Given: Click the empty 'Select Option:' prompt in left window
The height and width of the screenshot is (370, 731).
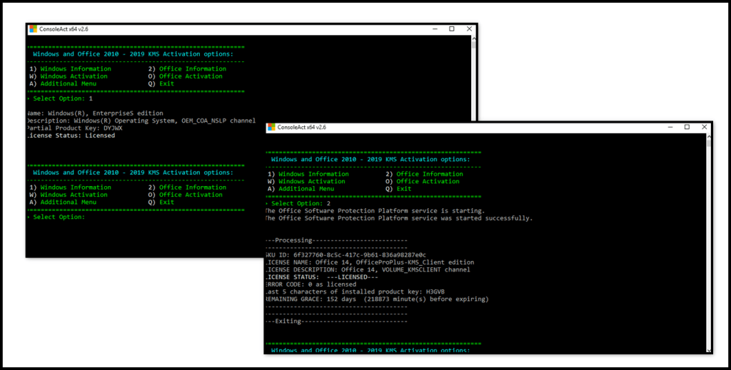Looking at the screenshot, I should pos(57,217).
